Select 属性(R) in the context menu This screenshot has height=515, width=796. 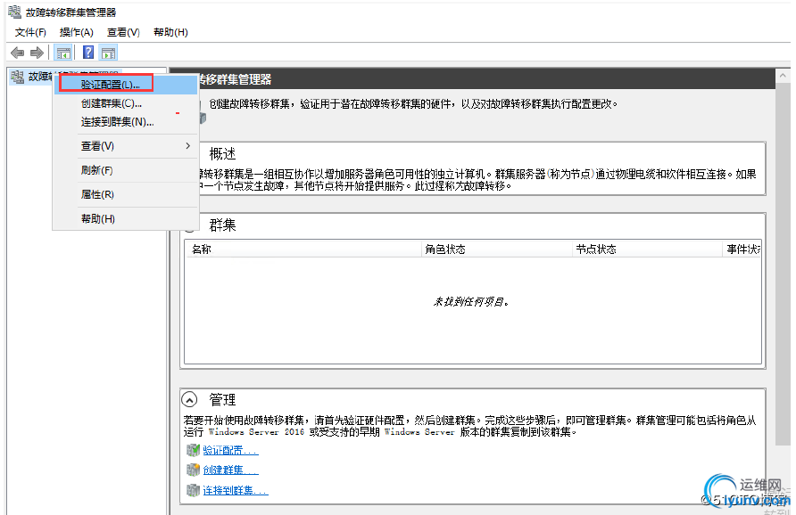coord(128,194)
